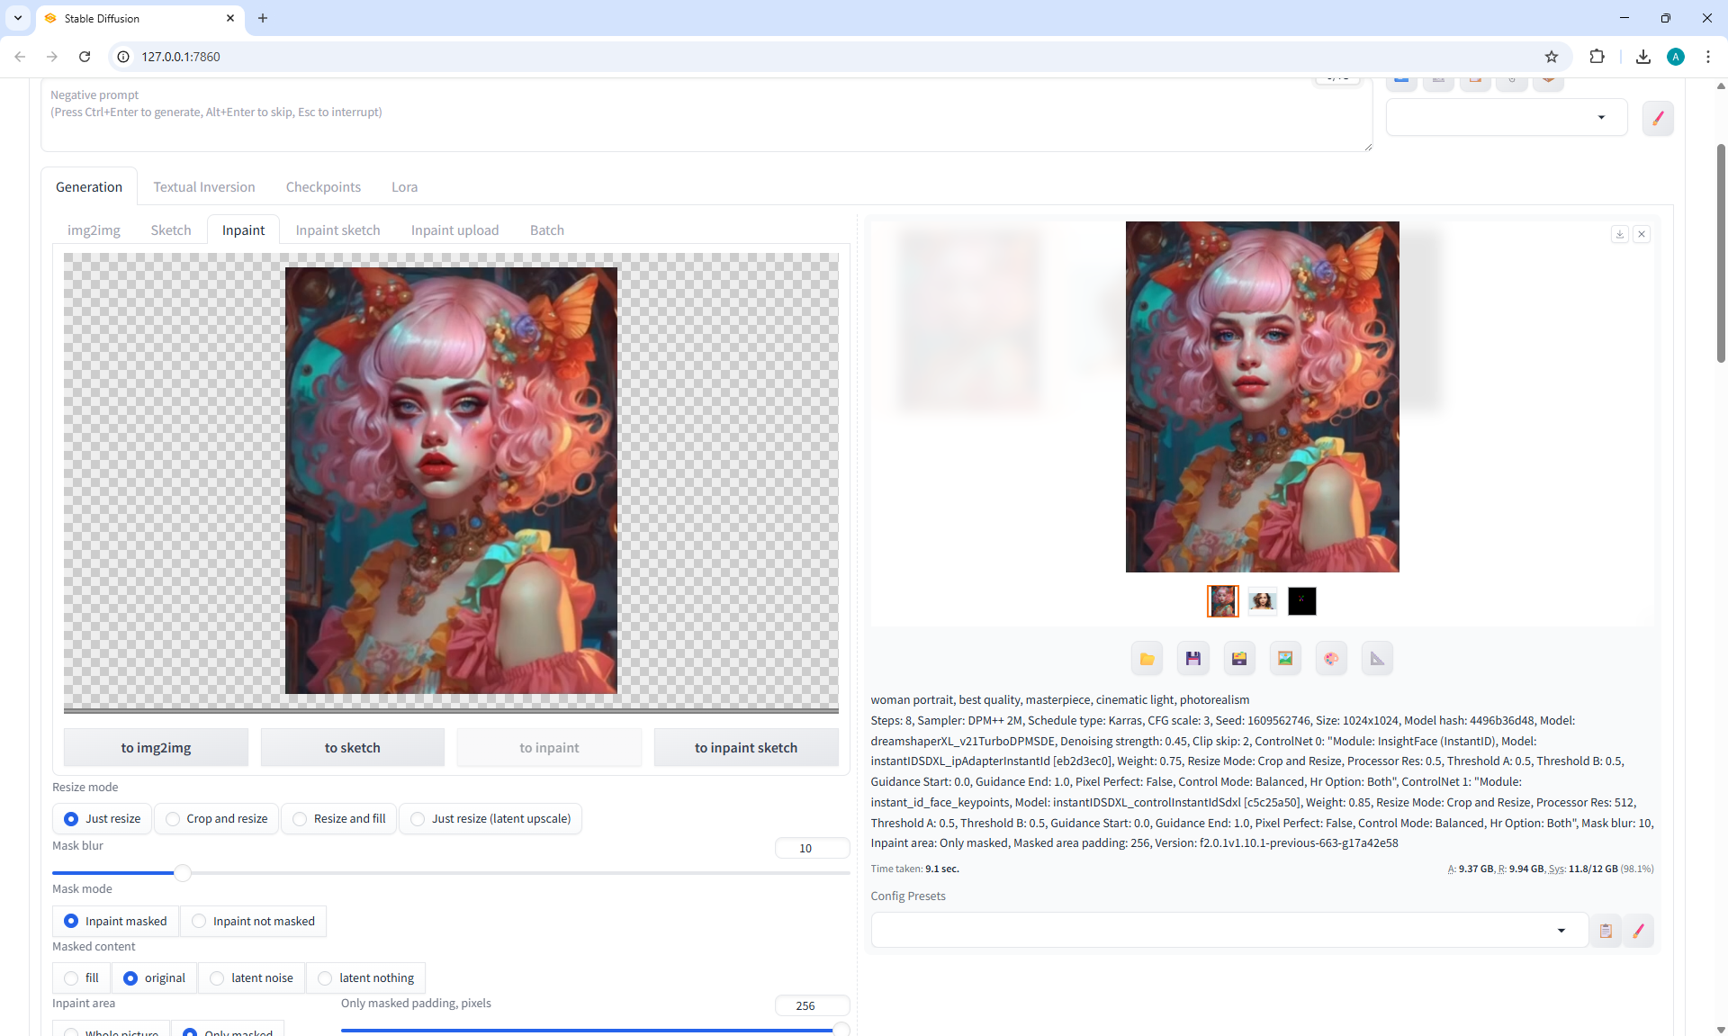Open the Checkpoints tab
The height and width of the screenshot is (1036, 1728).
click(x=323, y=187)
